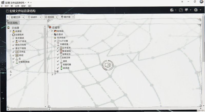This screenshot has height=112, width=205.
Task: Select the 10千文锋 row in right tree
Action: [64, 41]
